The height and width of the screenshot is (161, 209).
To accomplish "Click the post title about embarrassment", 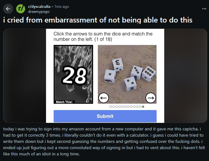I will coord(98,20).
